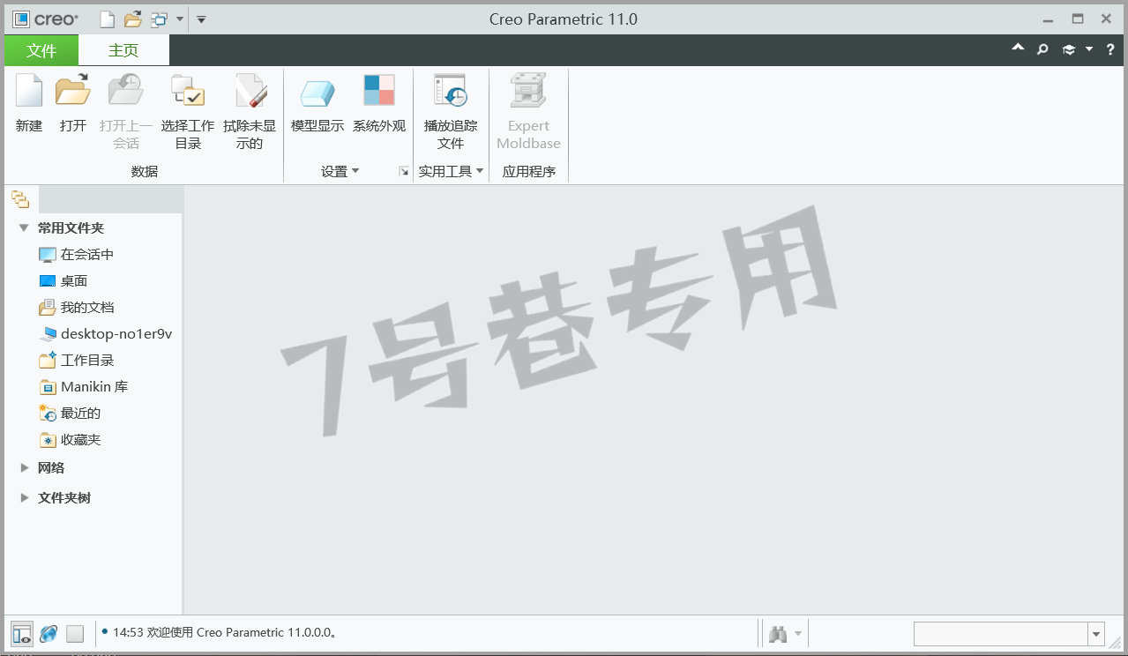The width and height of the screenshot is (1128, 656).
Task: Toggle the browser display icon in status bar
Action: [x=49, y=633]
